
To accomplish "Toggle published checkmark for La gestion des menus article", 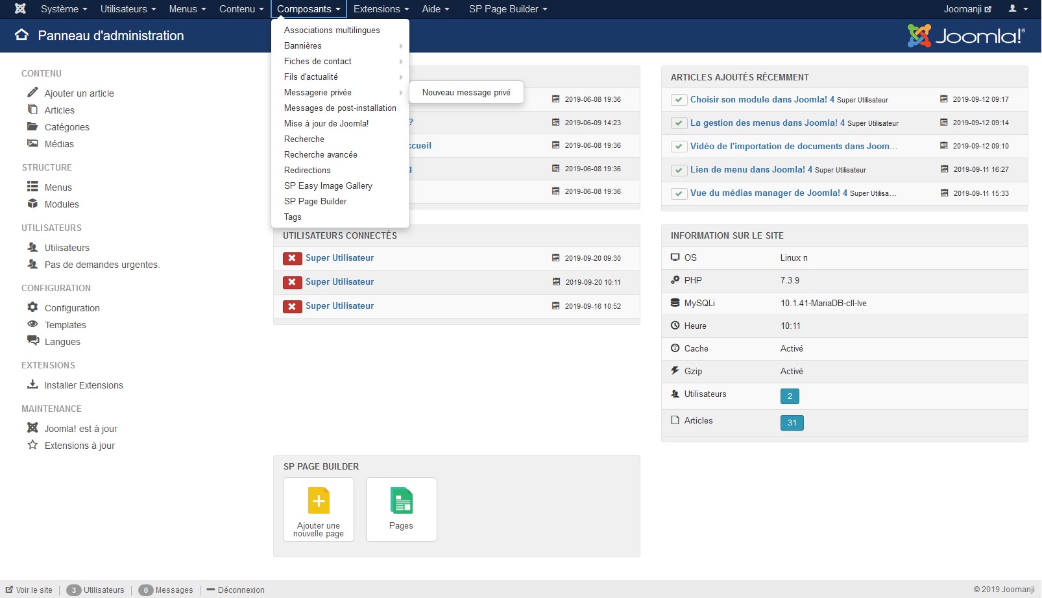I will [679, 123].
